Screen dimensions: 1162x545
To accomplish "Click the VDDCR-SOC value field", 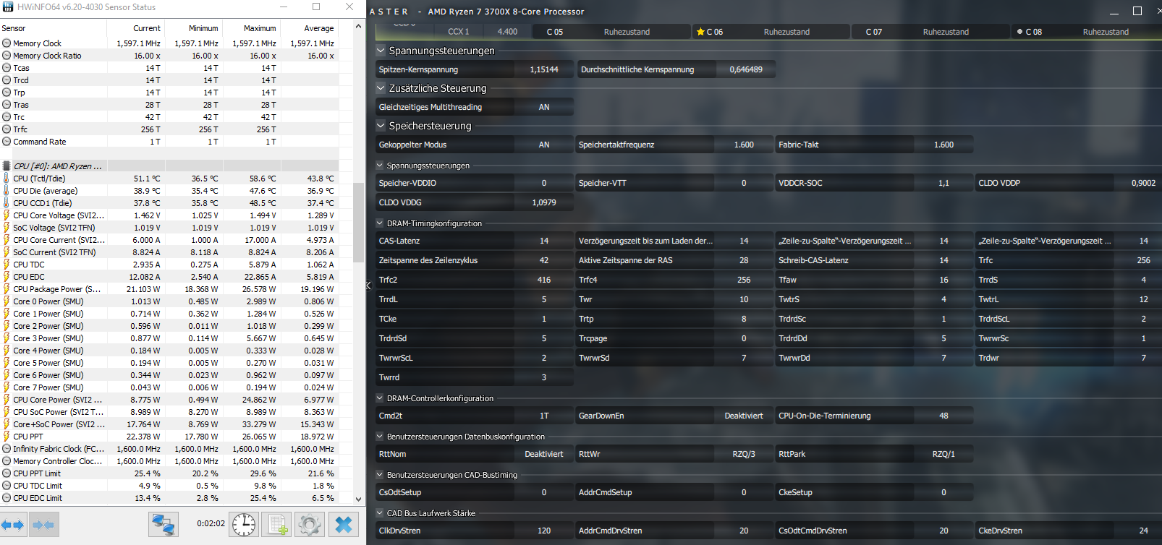I will tap(943, 183).
